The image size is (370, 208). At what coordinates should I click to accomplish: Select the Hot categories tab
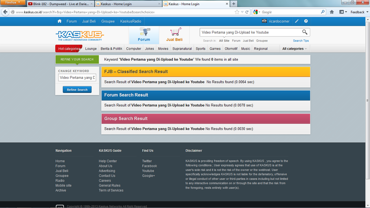(69, 49)
